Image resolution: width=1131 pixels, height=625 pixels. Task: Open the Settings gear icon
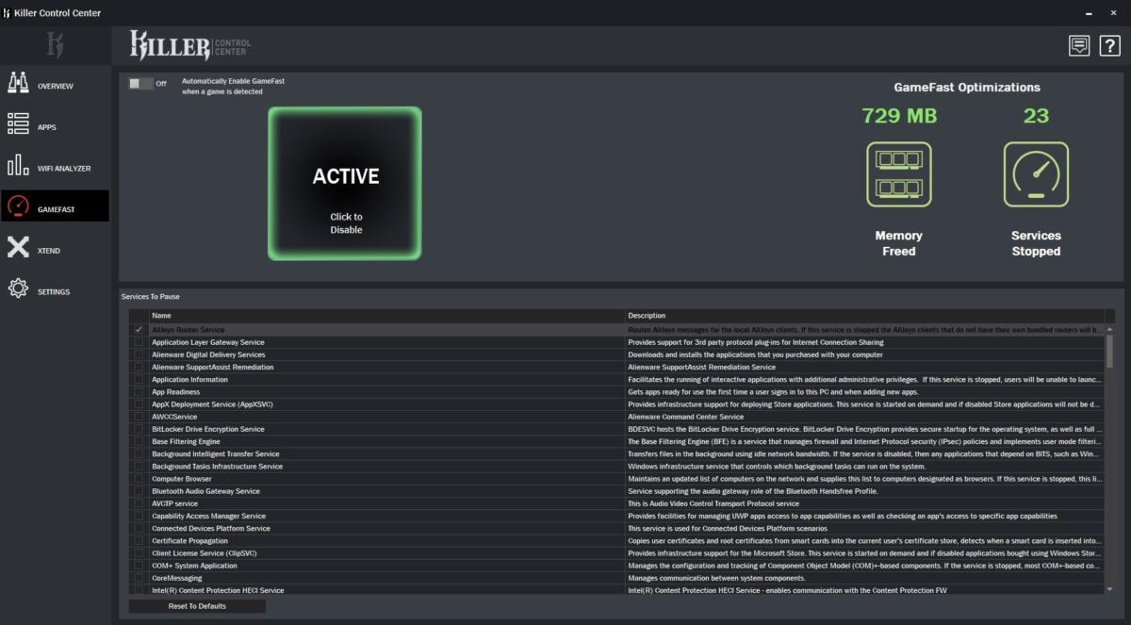(x=18, y=288)
